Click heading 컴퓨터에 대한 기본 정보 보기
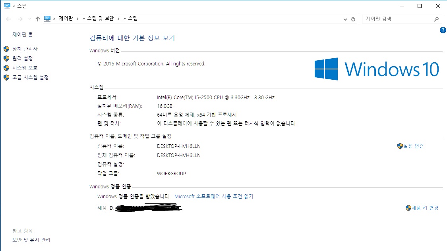 [x=132, y=38]
